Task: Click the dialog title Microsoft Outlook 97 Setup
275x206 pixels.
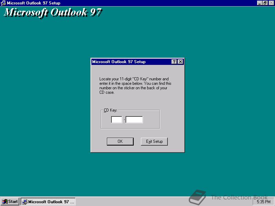Action: point(119,62)
